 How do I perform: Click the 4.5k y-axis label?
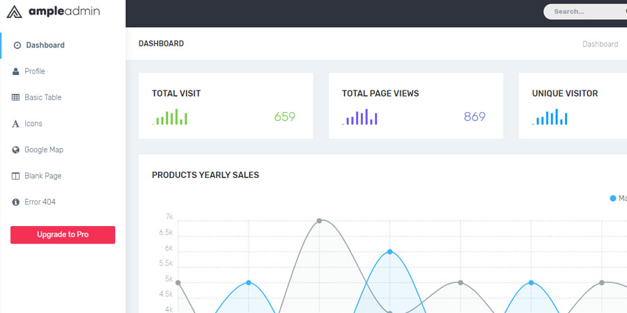[166, 295]
